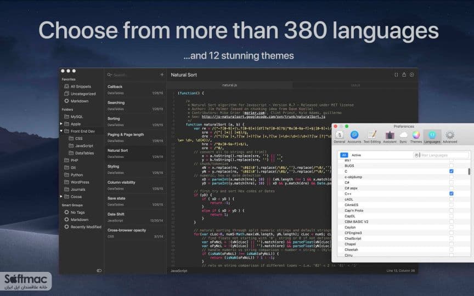Switch to natural.js fragment tab
The height and width of the screenshot is (296, 474).
coord(229,85)
